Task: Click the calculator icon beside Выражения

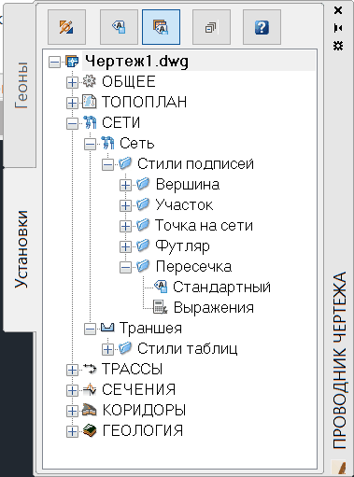Action: [161, 307]
